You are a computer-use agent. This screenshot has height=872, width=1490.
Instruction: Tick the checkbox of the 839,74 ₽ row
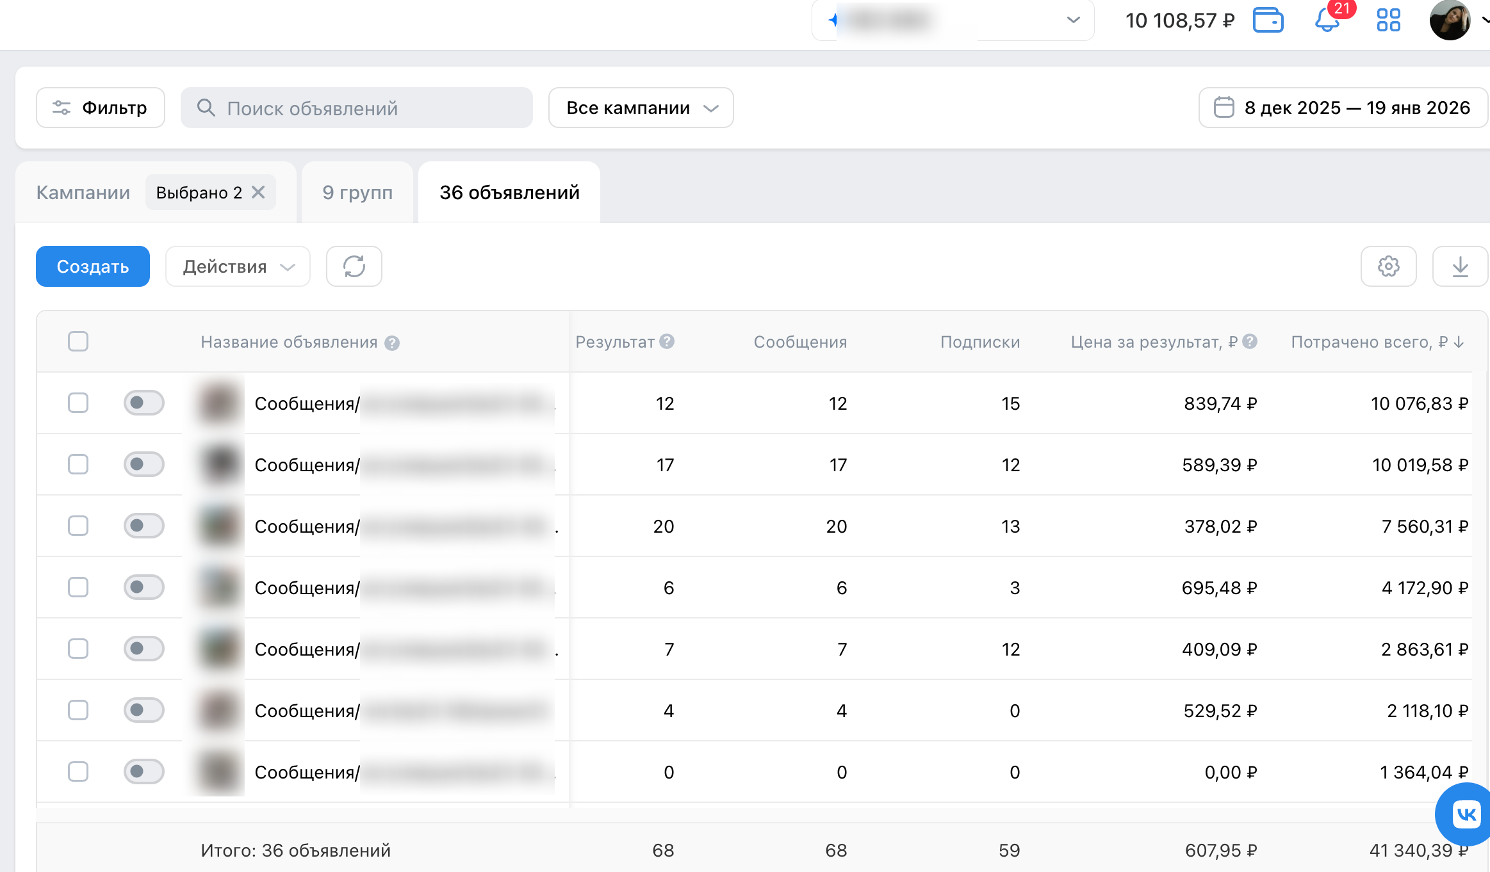(78, 403)
